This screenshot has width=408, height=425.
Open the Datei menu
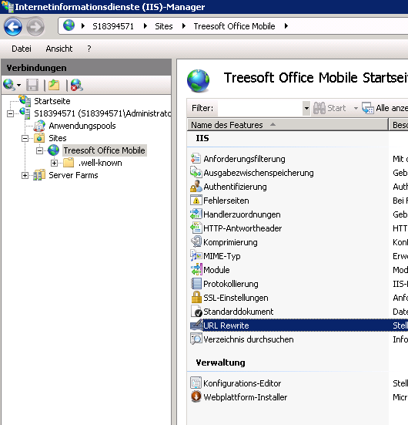22,49
